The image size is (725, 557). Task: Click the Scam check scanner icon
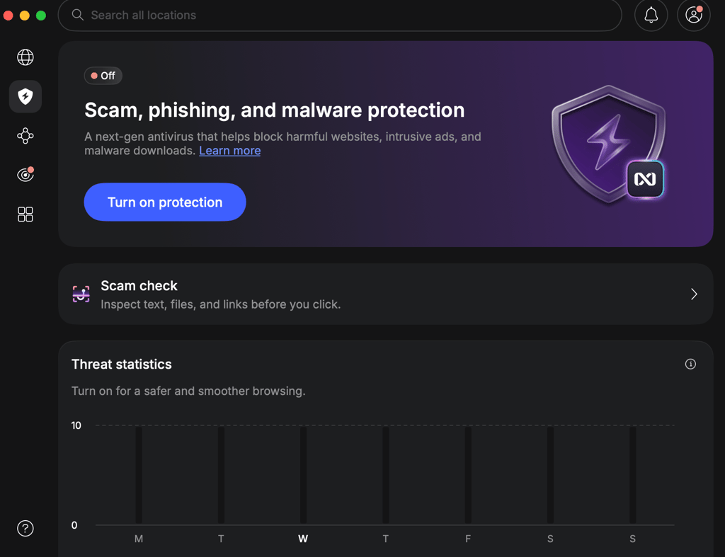(81, 294)
